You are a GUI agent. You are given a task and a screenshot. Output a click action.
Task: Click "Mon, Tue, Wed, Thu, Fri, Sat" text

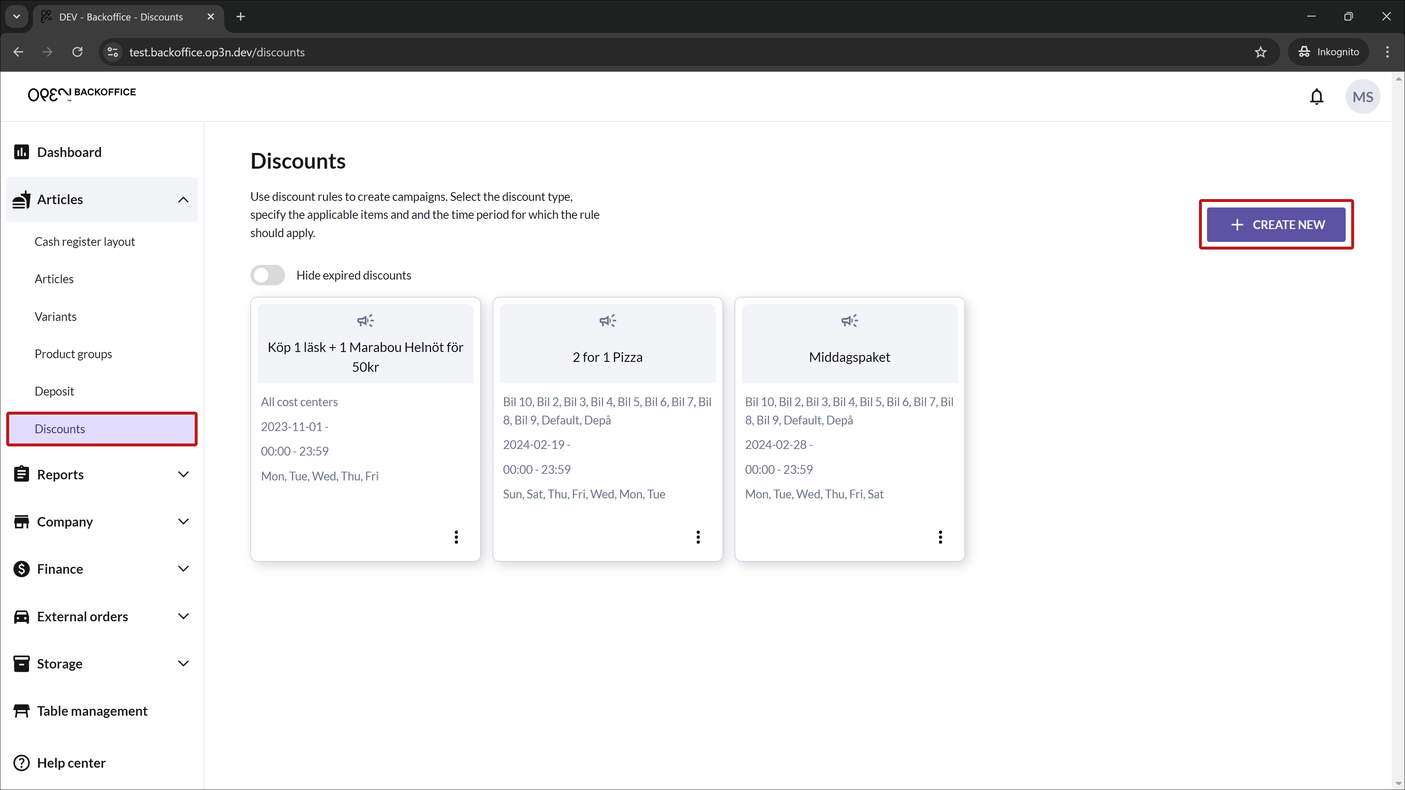point(814,494)
